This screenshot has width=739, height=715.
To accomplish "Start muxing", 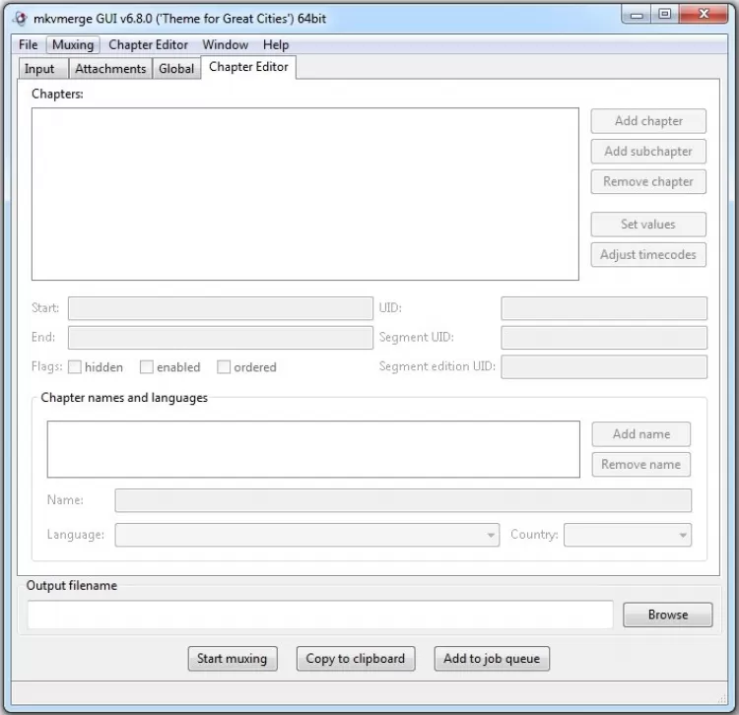I will pos(233,659).
